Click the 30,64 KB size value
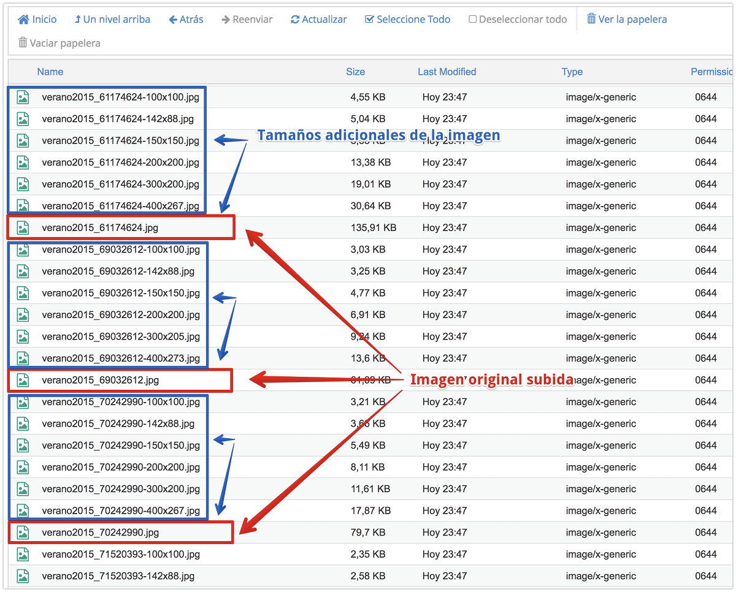Image resolution: width=736 pixels, height=592 pixels. [x=370, y=206]
